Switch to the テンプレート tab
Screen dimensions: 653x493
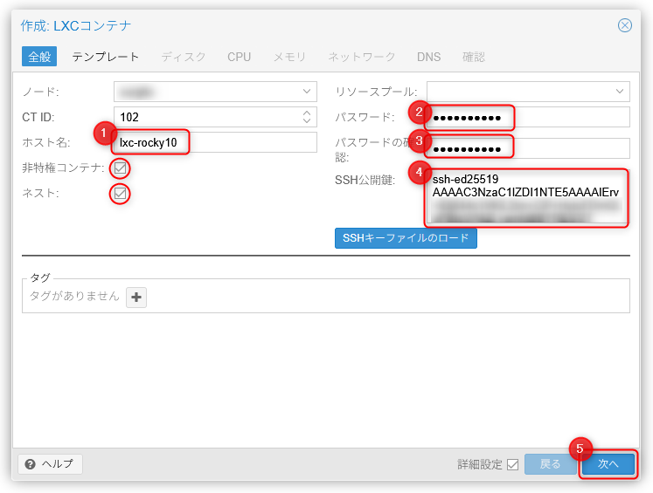105,57
